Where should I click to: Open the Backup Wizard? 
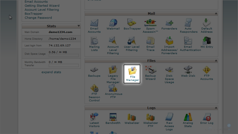tap(150, 73)
